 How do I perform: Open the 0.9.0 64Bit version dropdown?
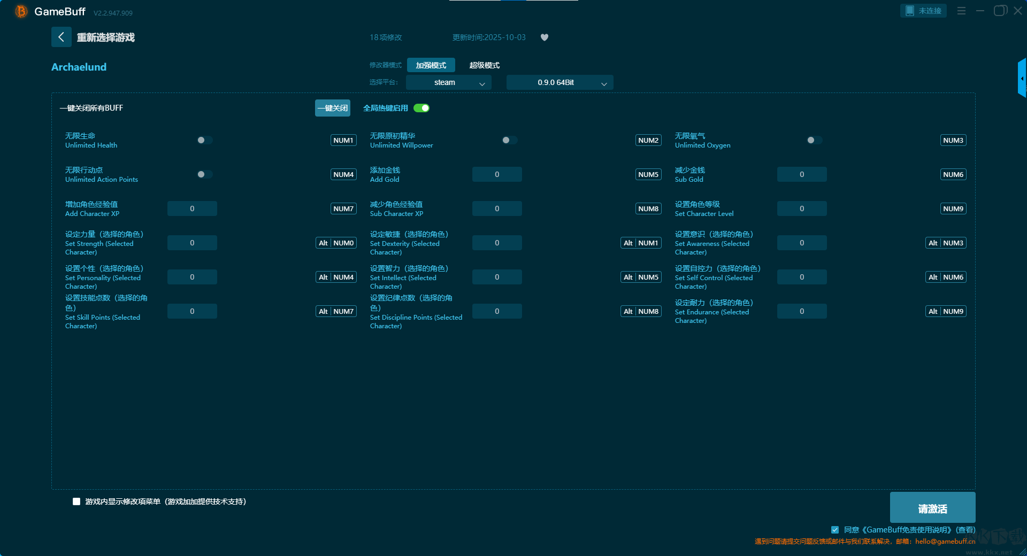pos(560,82)
